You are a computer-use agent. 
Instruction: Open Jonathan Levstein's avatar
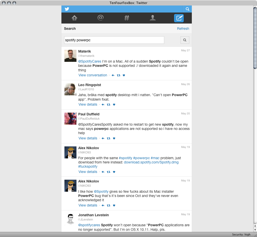pyautogui.click(x=70, y=219)
